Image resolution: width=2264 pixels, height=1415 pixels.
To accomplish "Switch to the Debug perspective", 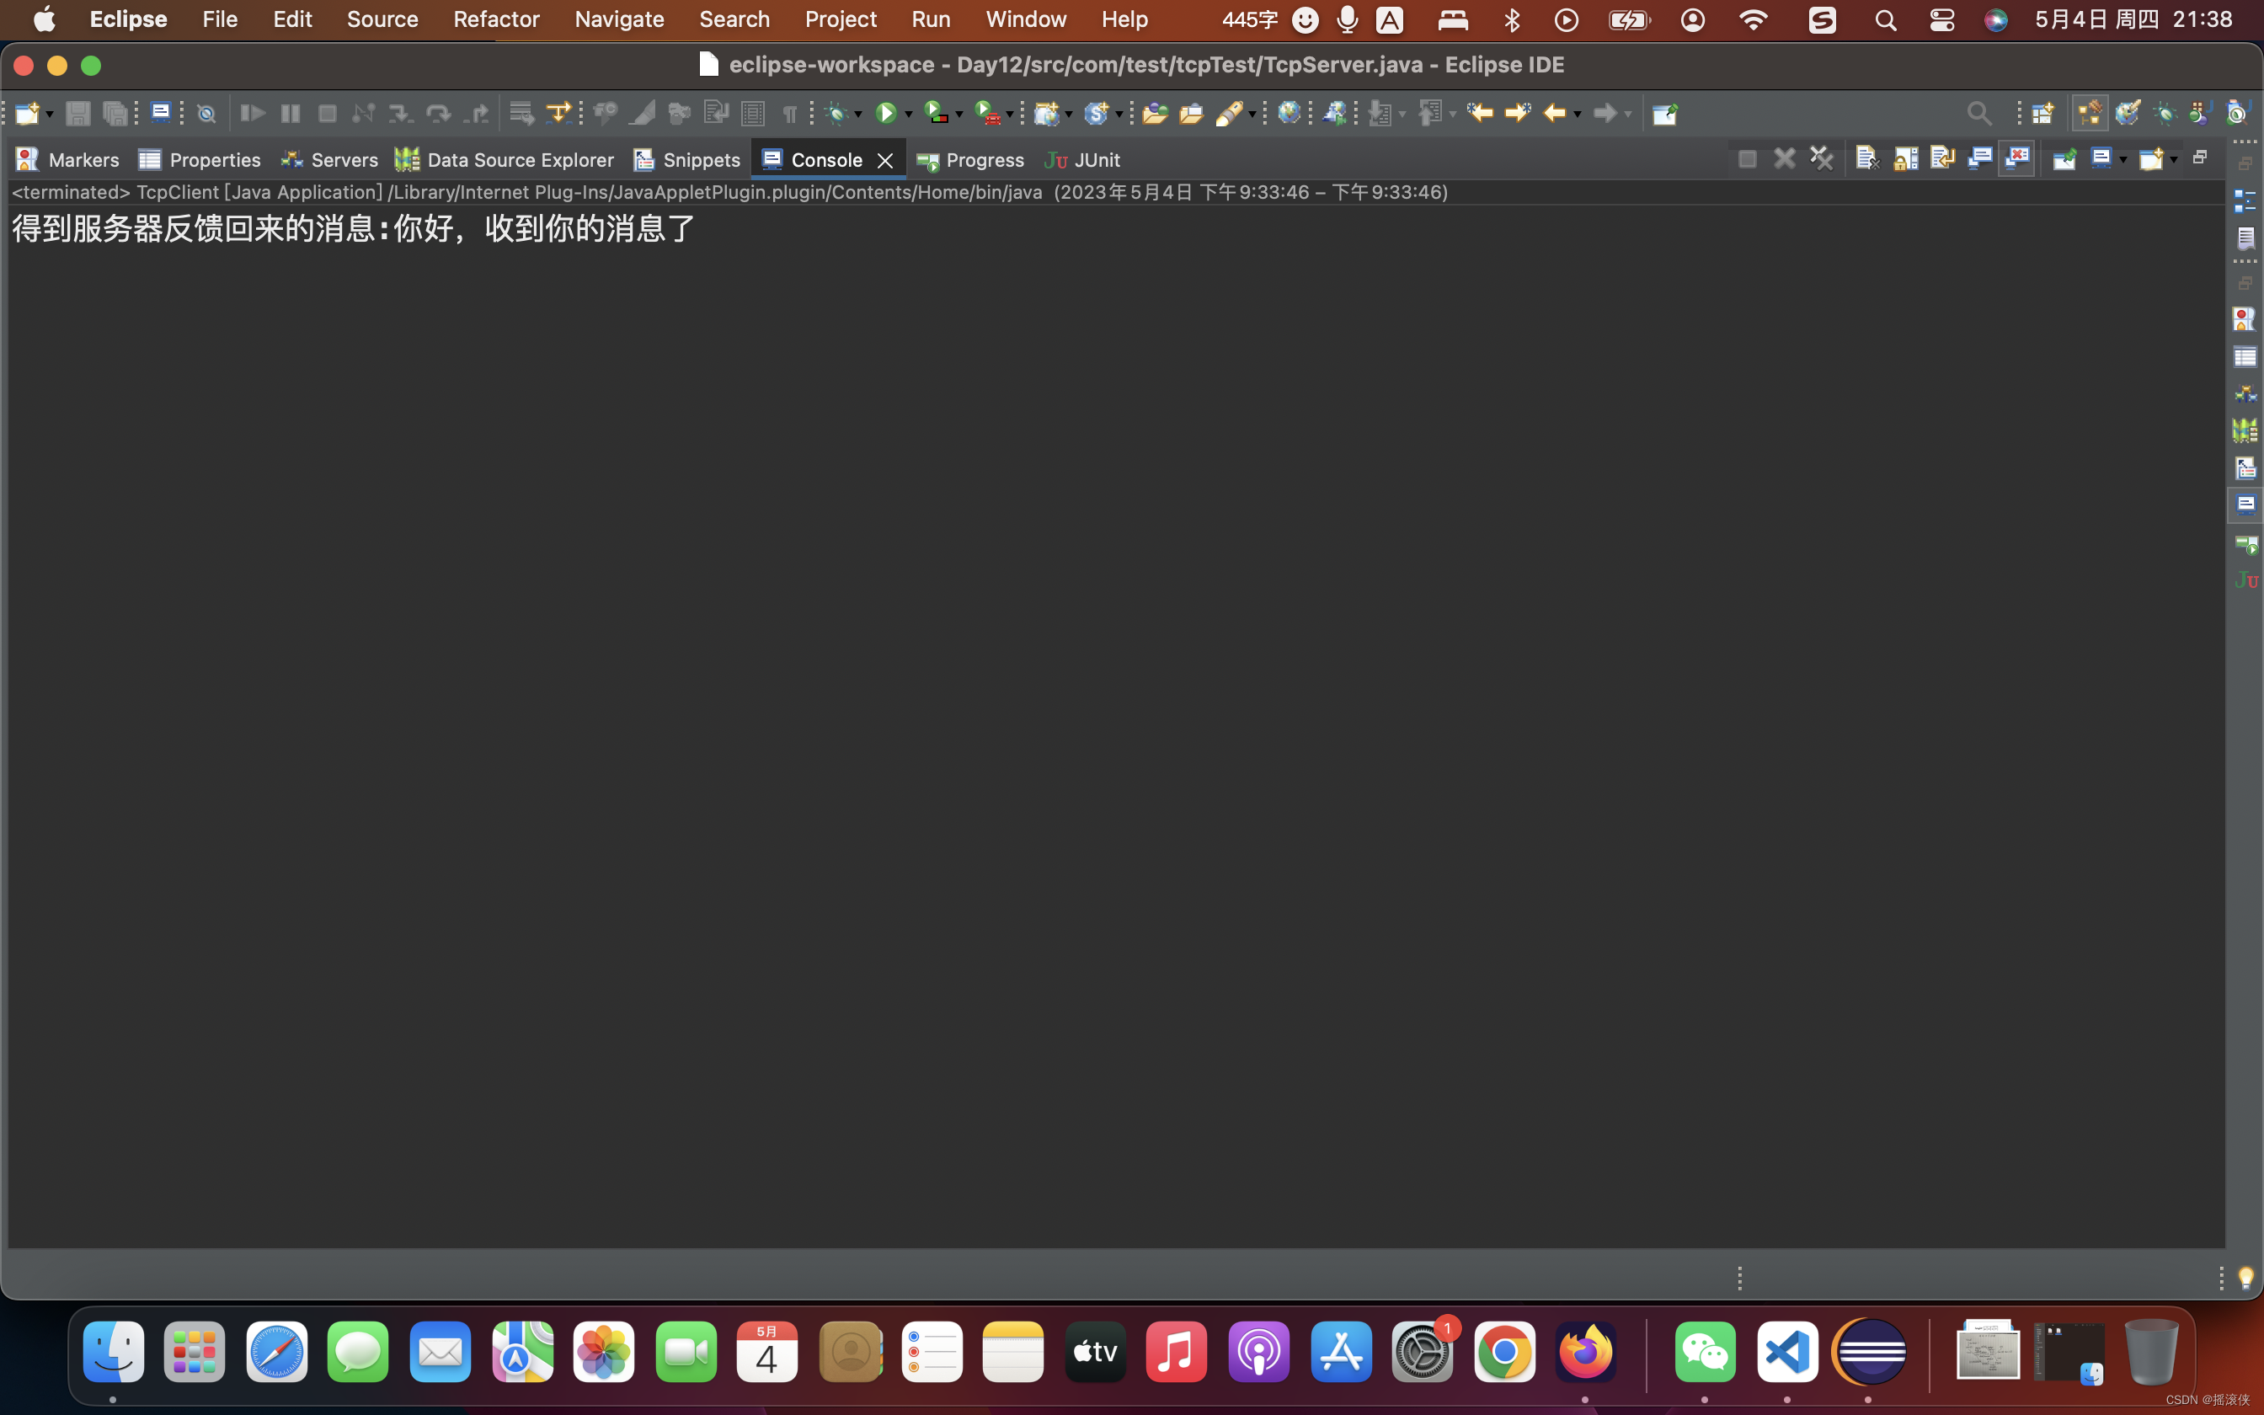I will (x=2164, y=115).
